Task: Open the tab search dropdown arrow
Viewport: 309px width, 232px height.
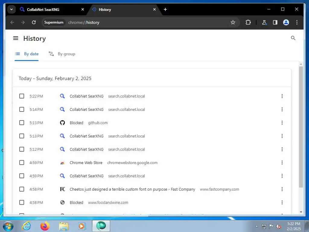Action: (11, 9)
